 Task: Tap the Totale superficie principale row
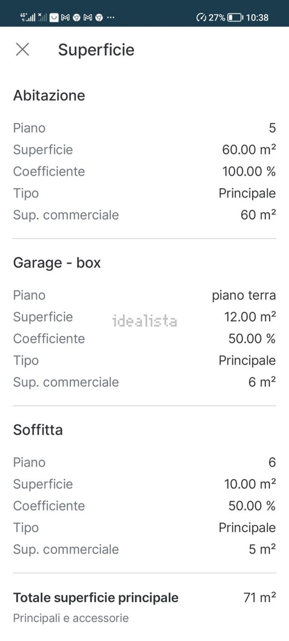(96, 598)
